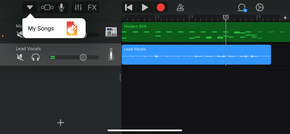The width and height of the screenshot is (290, 134).
Task: Open the track controls mixer sliders
Action: click(x=78, y=7)
